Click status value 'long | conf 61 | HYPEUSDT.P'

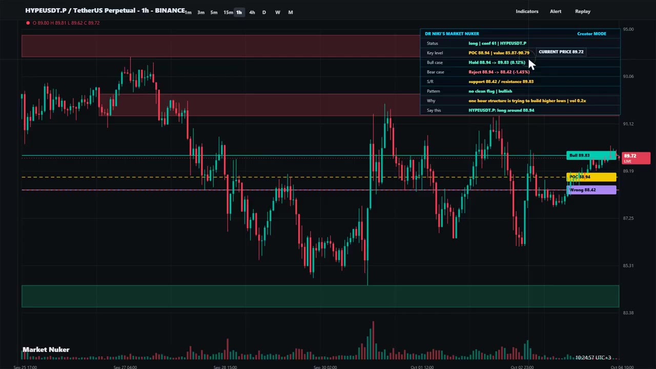[x=497, y=44]
